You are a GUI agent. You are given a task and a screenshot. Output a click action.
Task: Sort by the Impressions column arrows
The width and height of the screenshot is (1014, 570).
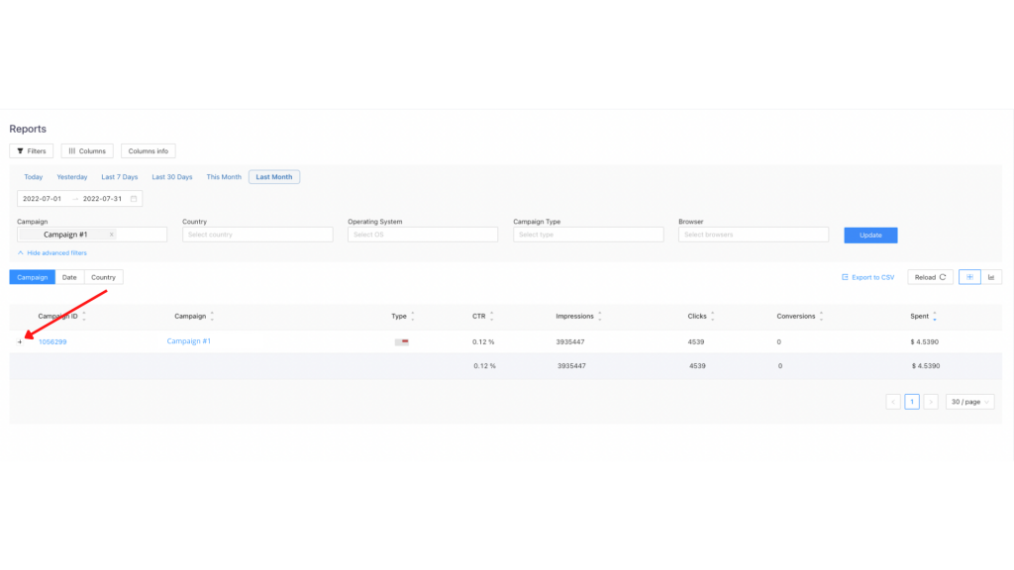click(x=600, y=317)
